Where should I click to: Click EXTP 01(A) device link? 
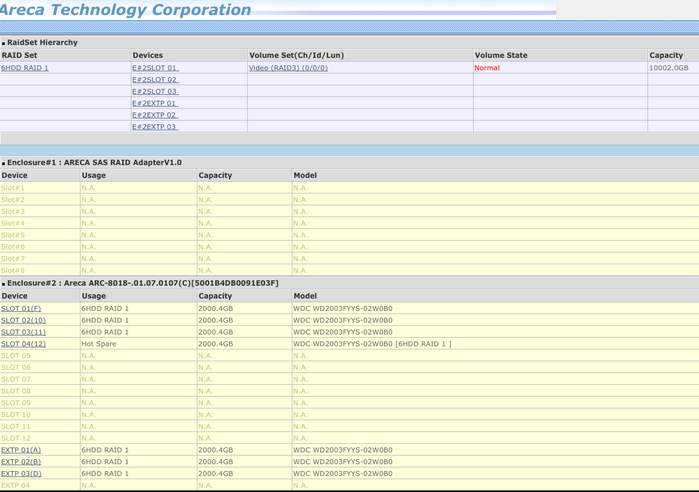click(21, 450)
